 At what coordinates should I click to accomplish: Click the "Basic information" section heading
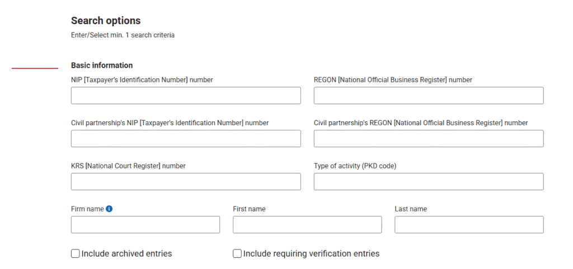pos(102,65)
